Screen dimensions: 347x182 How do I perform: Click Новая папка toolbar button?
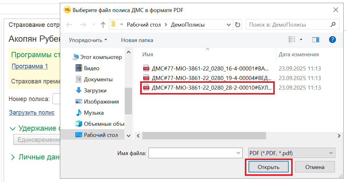pos(137,40)
